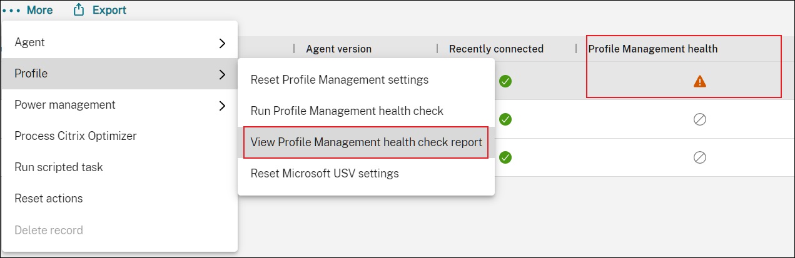Sort by Profile Management health column
The image size is (795, 258).
pos(652,49)
